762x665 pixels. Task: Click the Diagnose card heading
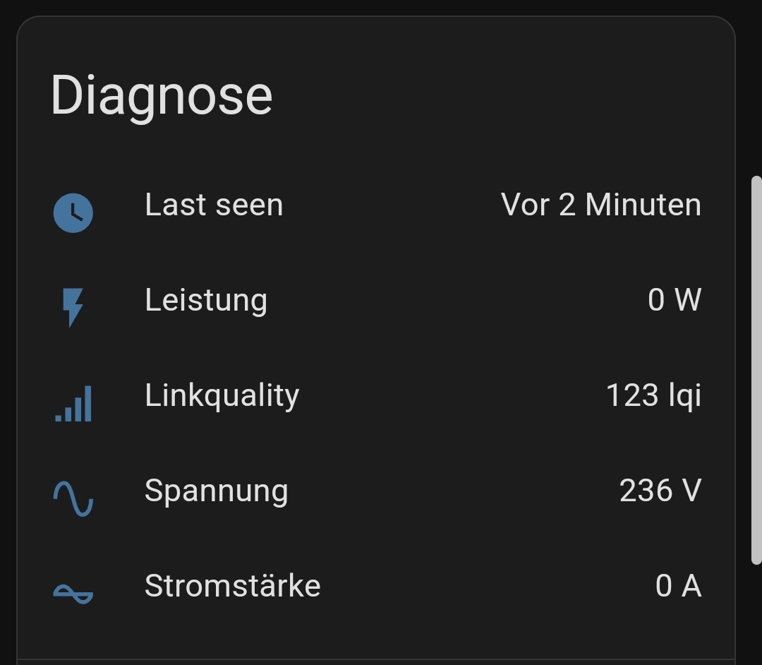pos(162,97)
